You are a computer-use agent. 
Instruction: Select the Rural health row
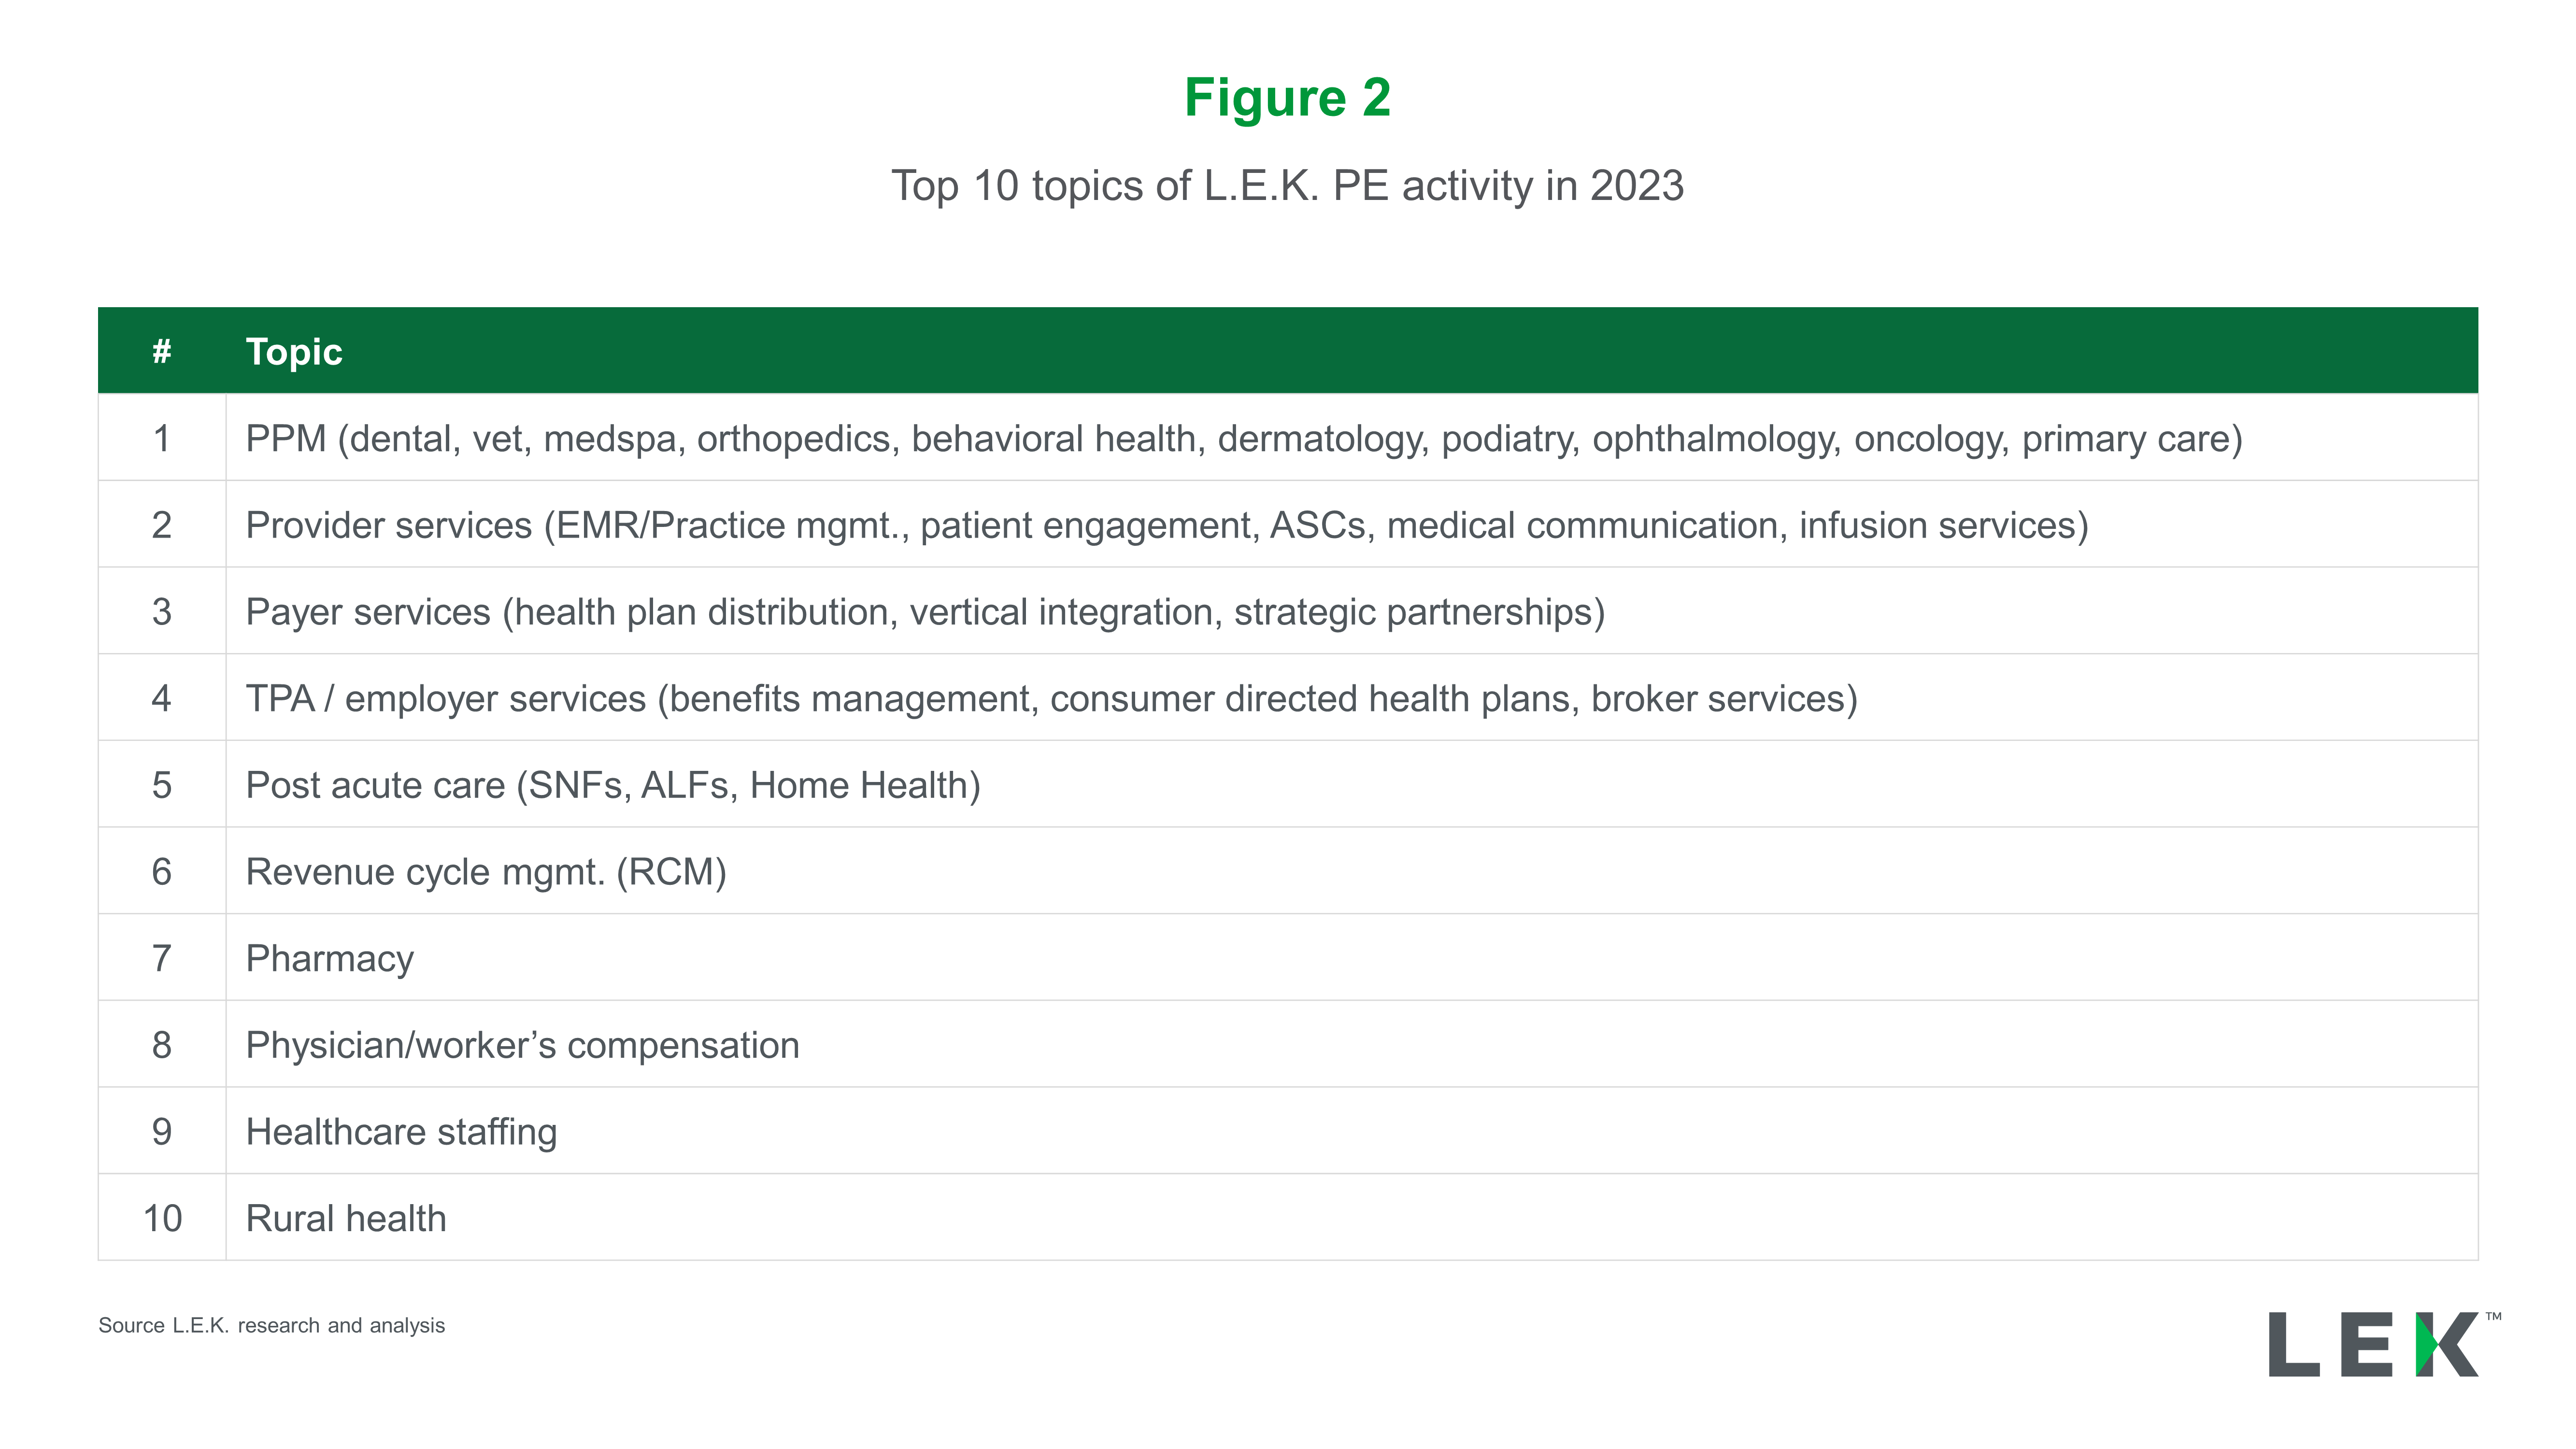(1288, 1218)
